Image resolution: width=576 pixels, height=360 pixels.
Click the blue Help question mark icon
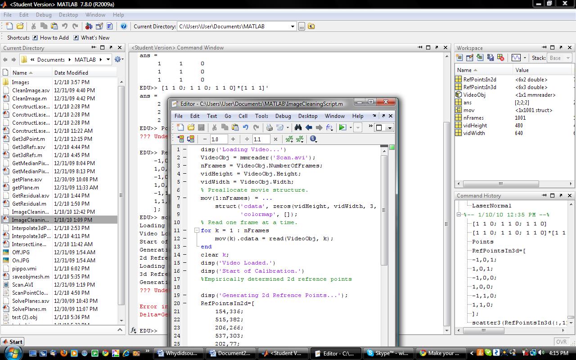tap(124, 27)
